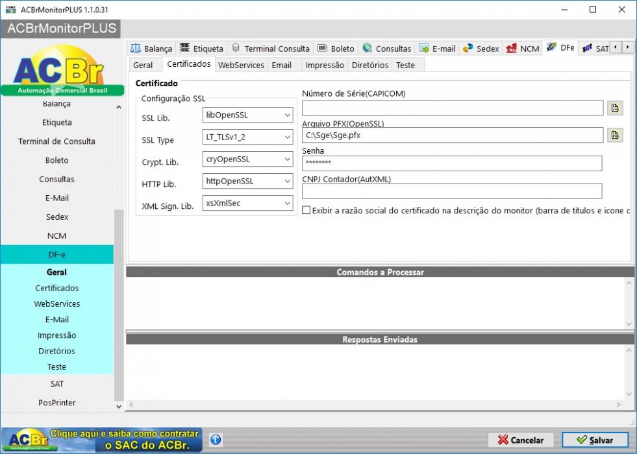Select Teste under DF-e in sidebar
This screenshot has width=637, height=454.
pyautogui.click(x=57, y=367)
